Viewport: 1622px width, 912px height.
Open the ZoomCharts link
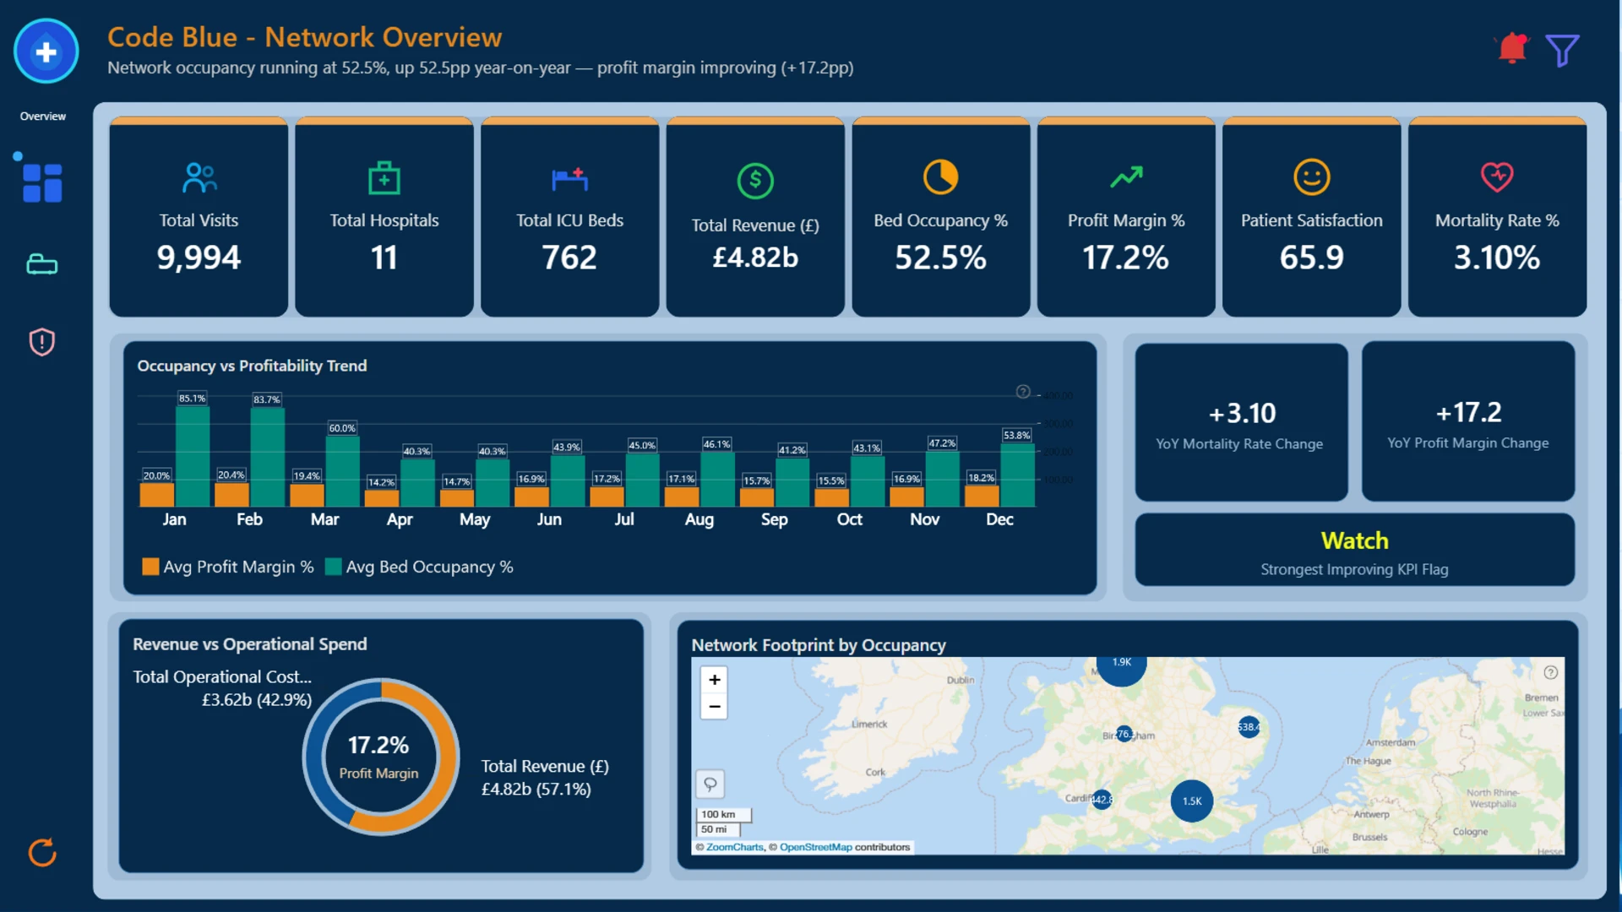(734, 847)
